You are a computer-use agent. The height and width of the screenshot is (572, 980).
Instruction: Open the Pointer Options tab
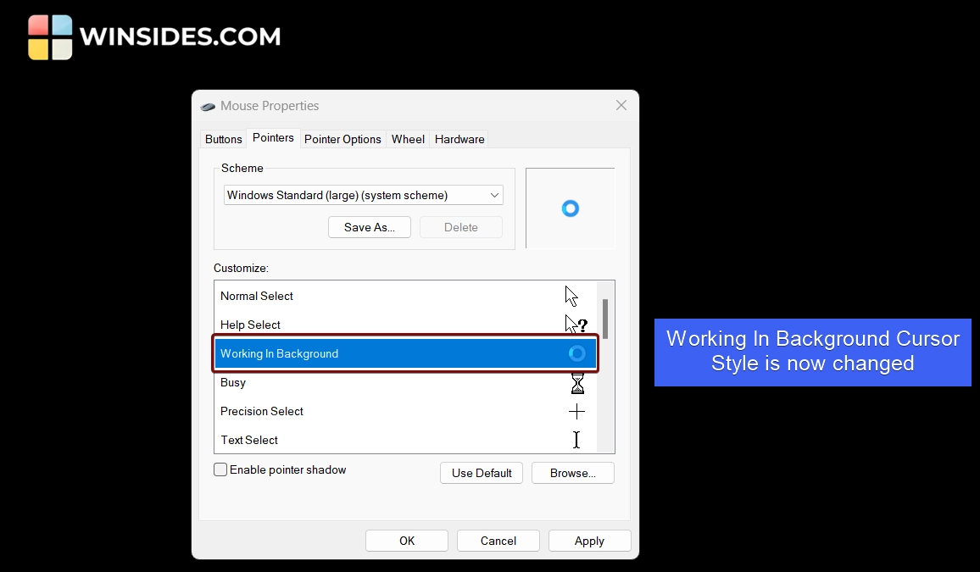tap(342, 139)
